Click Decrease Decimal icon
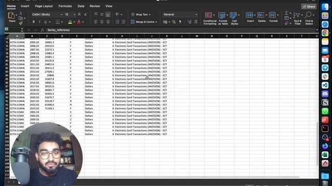This screenshot has width=332, height=186. point(196,22)
